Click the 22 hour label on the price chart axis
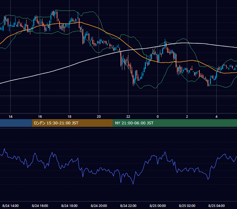This screenshot has height=209, width=237. coord(128,117)
